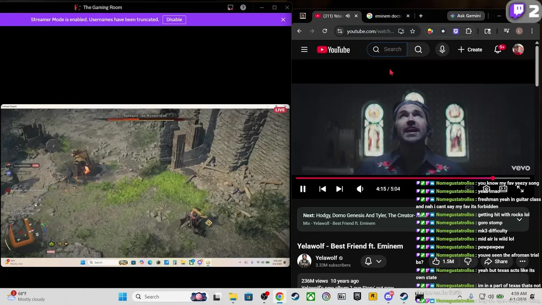
Task: Expand subscription notification options dropdown
Action: coord(373,261)
